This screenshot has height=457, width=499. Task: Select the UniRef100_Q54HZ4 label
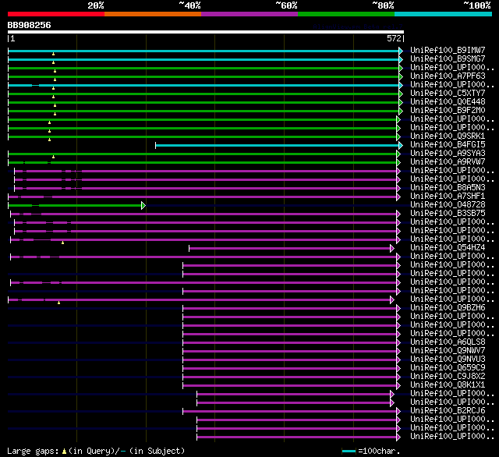(448, 247)
